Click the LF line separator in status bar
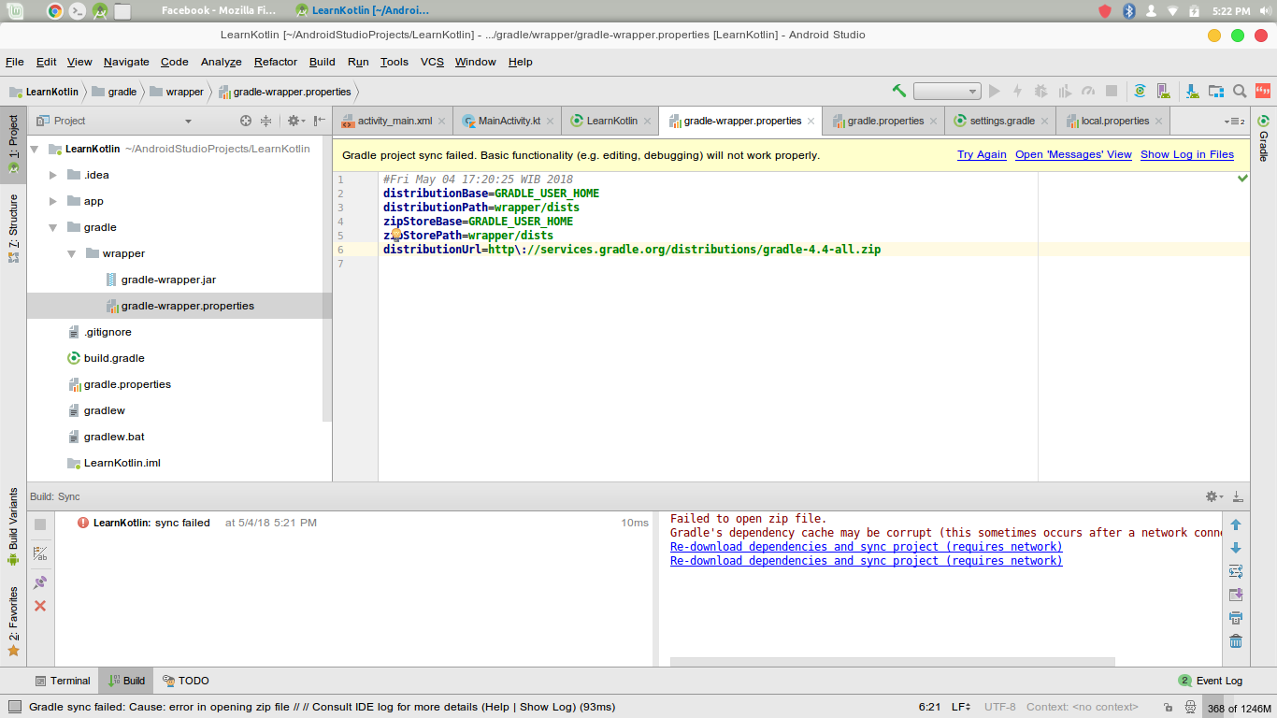This screenshot has height=718, width=1277. (x=961, y=708)
